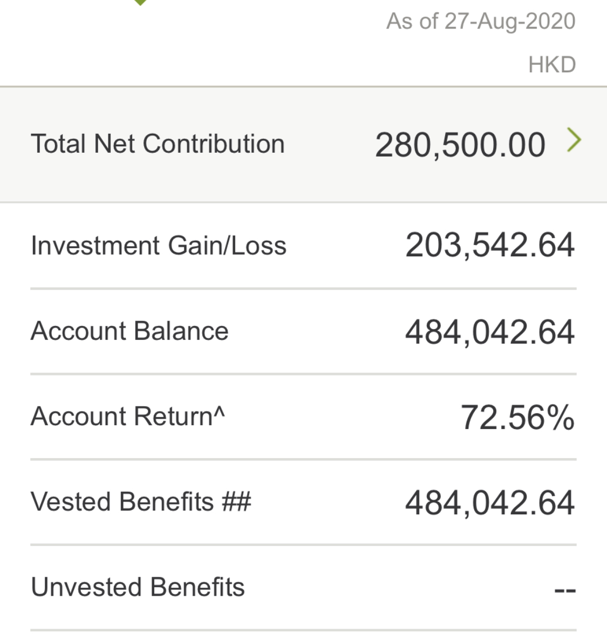Tap the 72.56% return value
Screen dimensions: 607x640
[x=517, y=418]
